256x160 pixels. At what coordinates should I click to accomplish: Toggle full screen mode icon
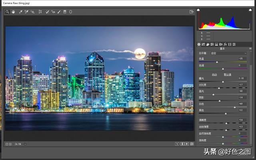pos(192,12)
